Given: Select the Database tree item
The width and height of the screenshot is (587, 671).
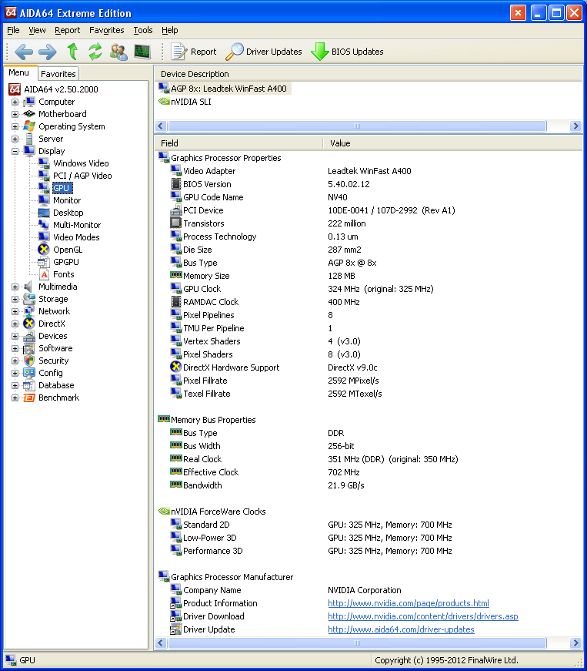Looking at the screenshot, I should coord(56,385).
